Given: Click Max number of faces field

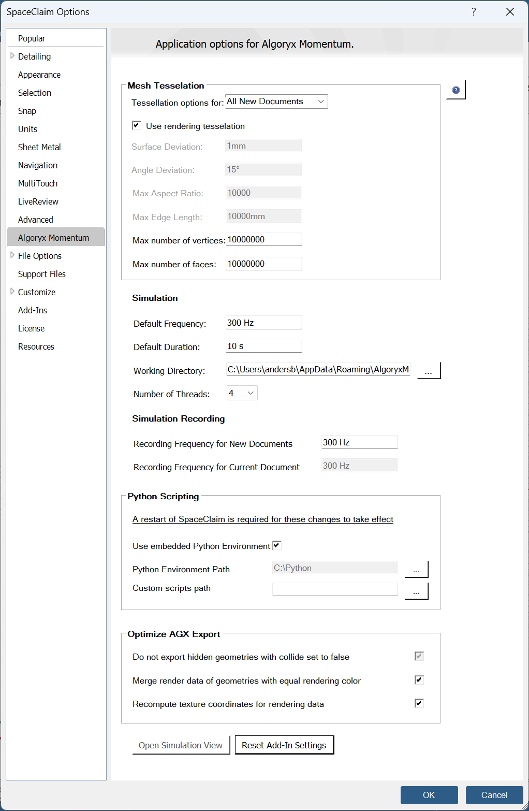Looking at the screenshot, I should [x=263, y=264].
